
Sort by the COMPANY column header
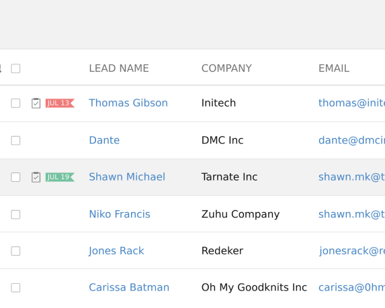tap(226, 68)
